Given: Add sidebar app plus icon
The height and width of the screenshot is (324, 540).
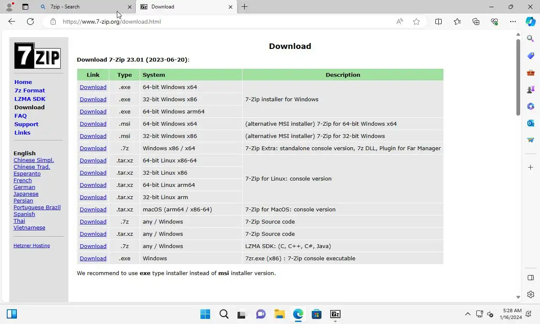Looking at the screenshot, I should (x=531, y=167).
